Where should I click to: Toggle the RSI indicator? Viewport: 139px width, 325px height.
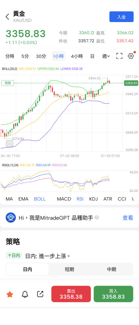coord(80,199)
